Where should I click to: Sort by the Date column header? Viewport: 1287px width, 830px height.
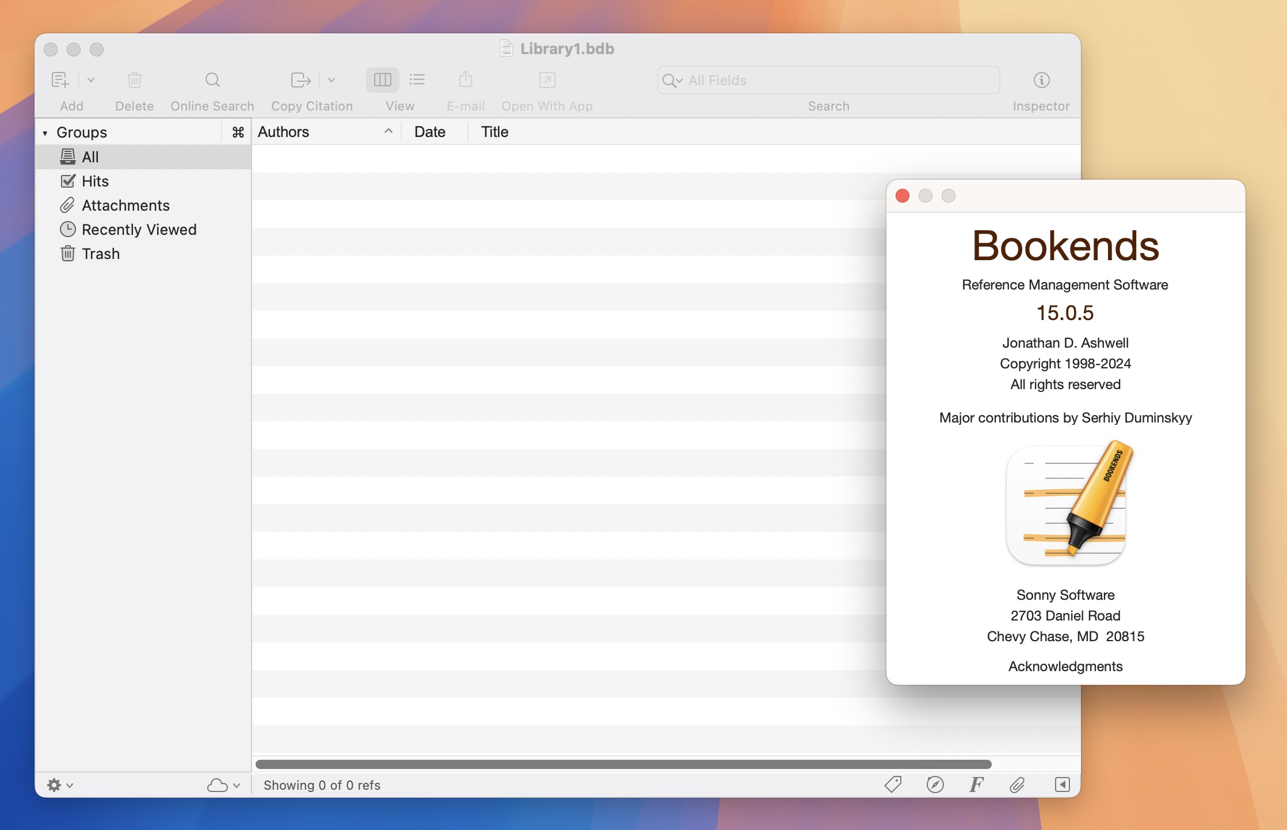[x=434, y=132]
